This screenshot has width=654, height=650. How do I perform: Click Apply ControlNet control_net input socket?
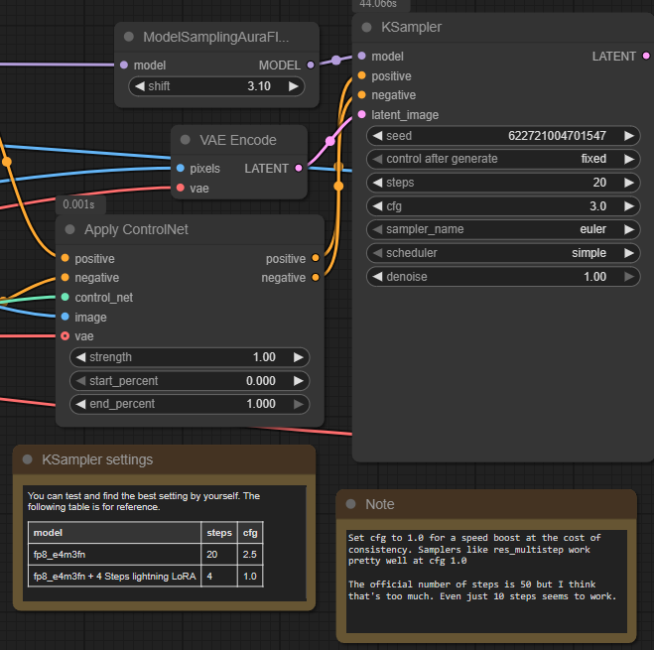(x=65, y=297)
